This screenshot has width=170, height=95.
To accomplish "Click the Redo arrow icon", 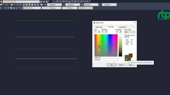I will (7, 5).
